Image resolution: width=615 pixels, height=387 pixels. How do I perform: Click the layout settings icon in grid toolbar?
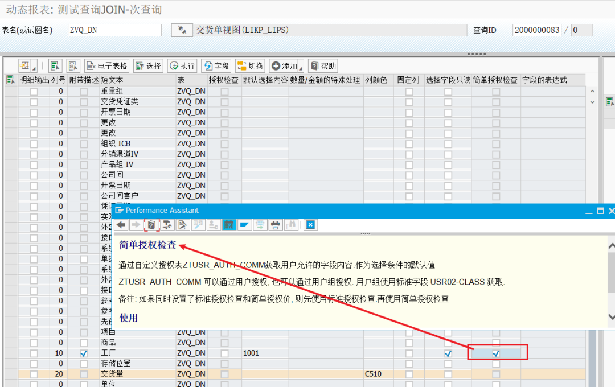click(24, 66)
